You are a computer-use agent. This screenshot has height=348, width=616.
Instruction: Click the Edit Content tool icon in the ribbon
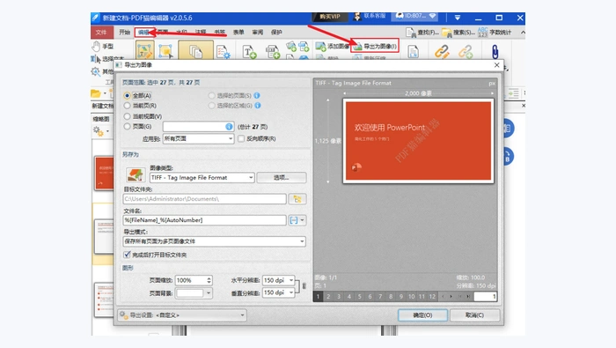tap(144, 51)
